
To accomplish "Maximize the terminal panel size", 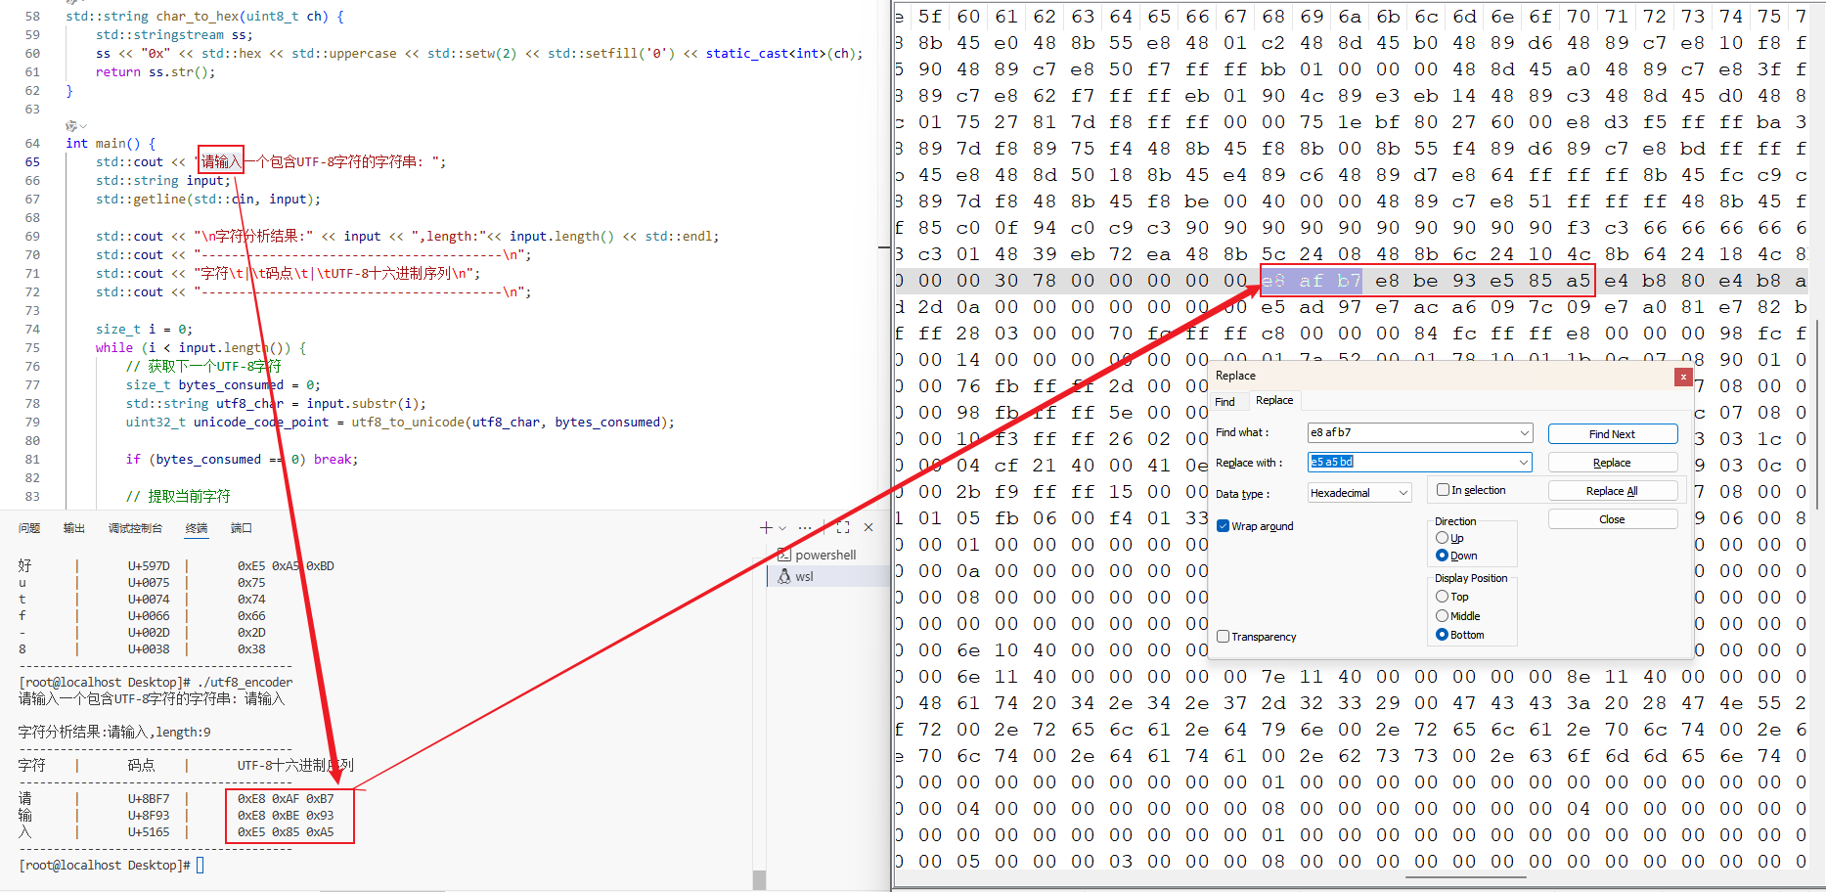I will (842, 527).
